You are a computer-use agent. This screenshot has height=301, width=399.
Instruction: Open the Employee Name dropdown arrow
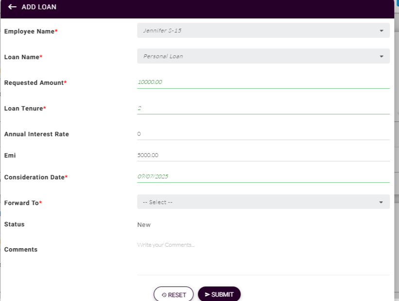click(x=381, y=31)
